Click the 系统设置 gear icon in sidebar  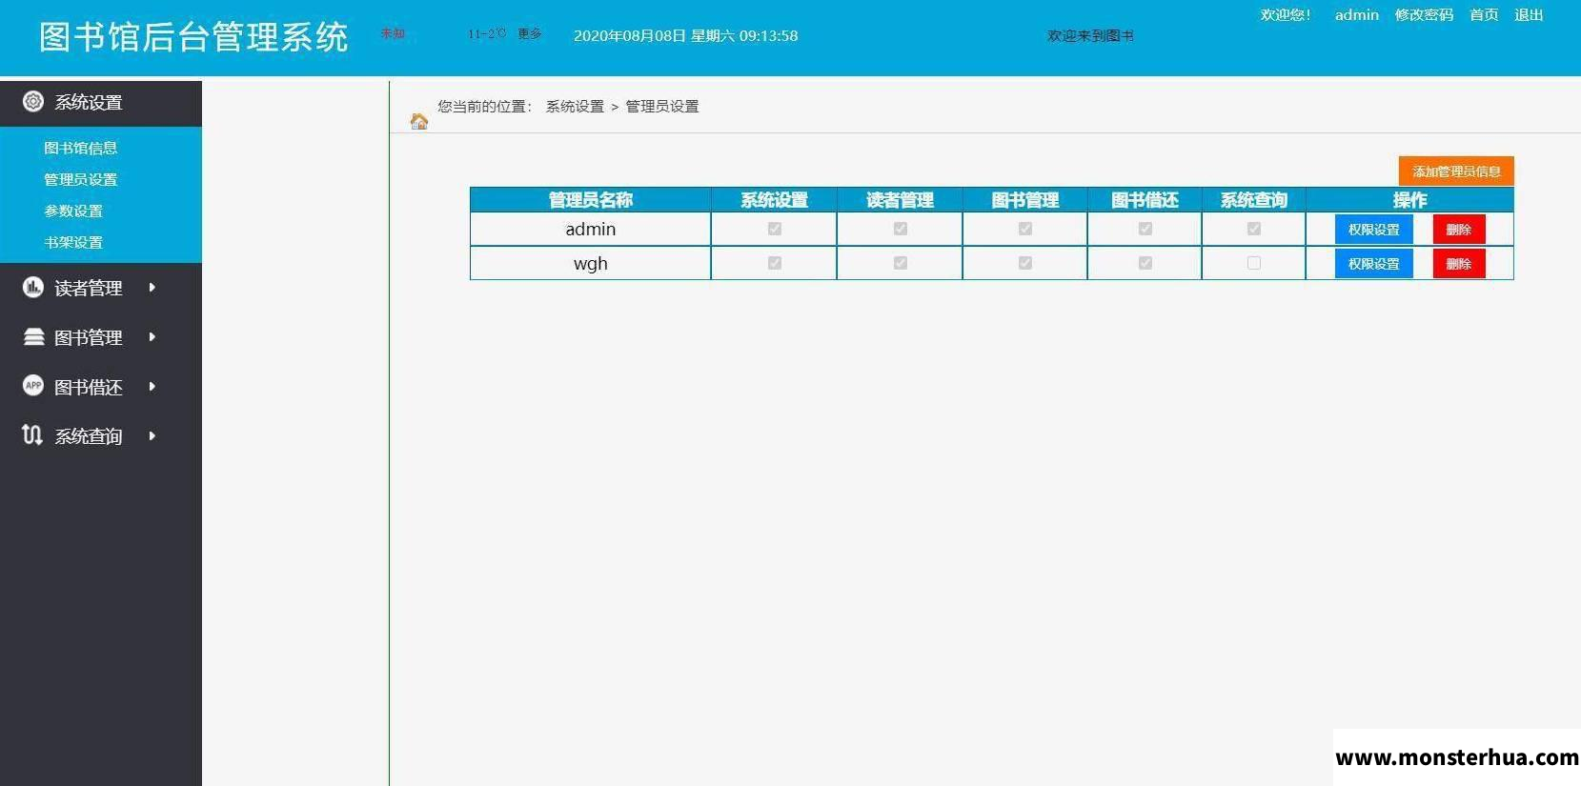coord(33,101)
